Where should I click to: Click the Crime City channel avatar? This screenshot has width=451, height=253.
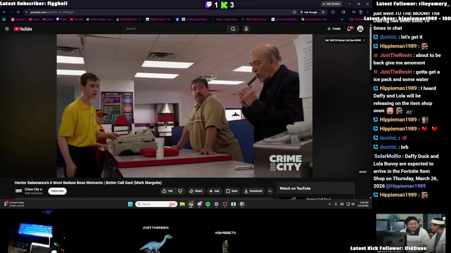tap(19, 191)
